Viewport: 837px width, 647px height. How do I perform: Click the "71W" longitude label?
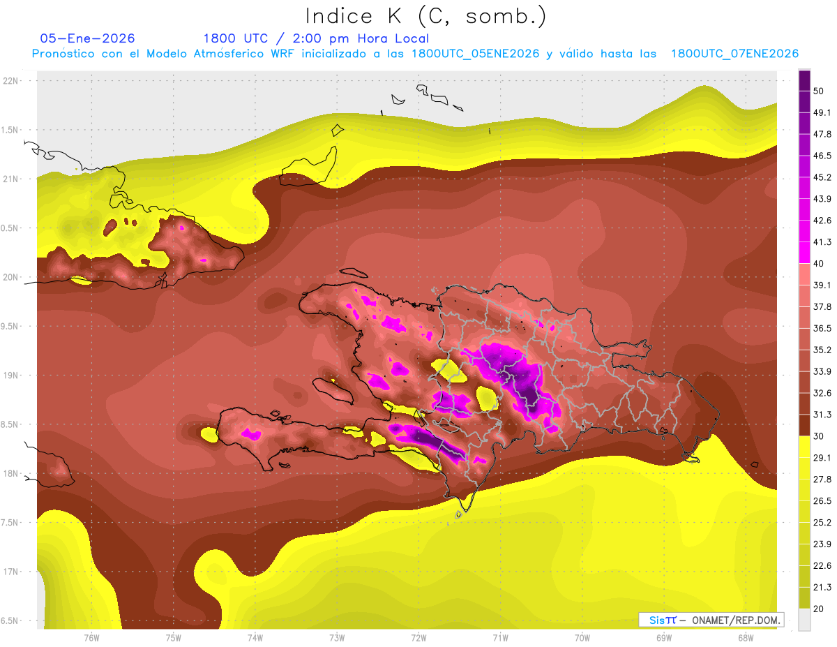pyautogui.click(x=500, y=638)
